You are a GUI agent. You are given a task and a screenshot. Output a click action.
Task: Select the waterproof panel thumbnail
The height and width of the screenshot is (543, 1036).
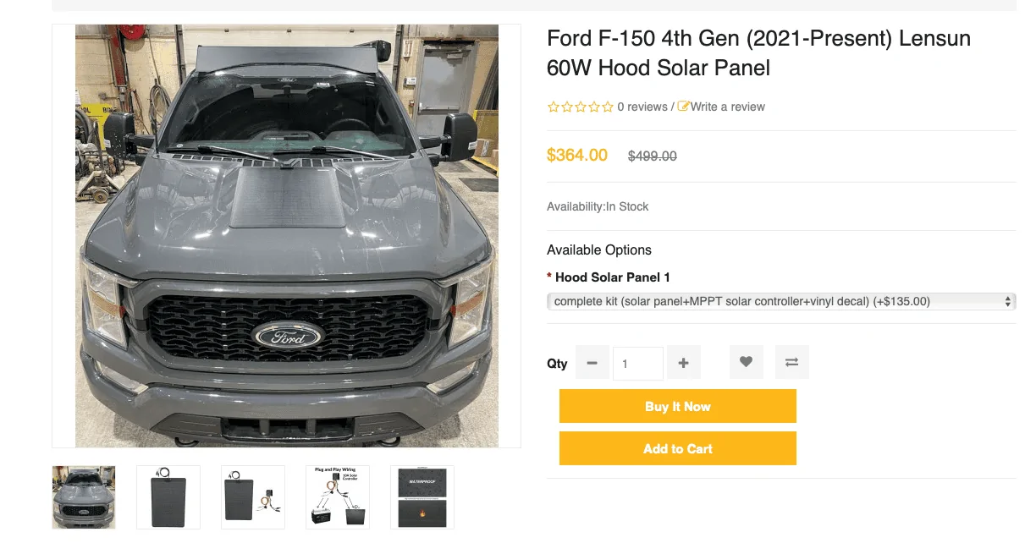422,497
